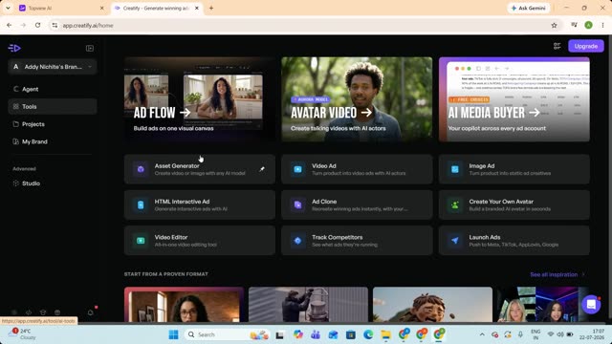The height and width of the screenshot is (344, 612).
Task: Click the Track Competitors title text
Action: (338, 237)
